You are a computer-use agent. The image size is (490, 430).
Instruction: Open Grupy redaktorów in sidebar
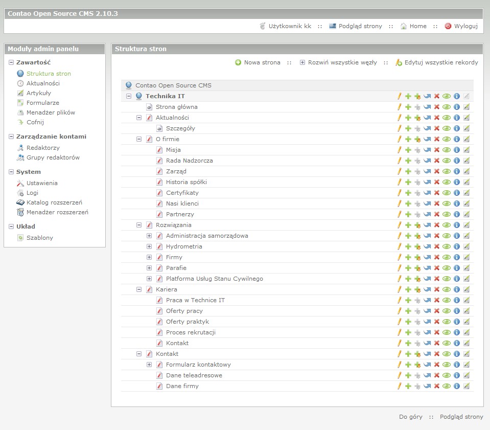coord(53,157)
